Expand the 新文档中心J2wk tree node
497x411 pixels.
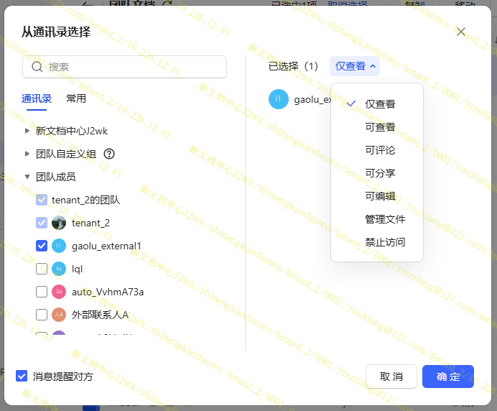click(27, 131)
